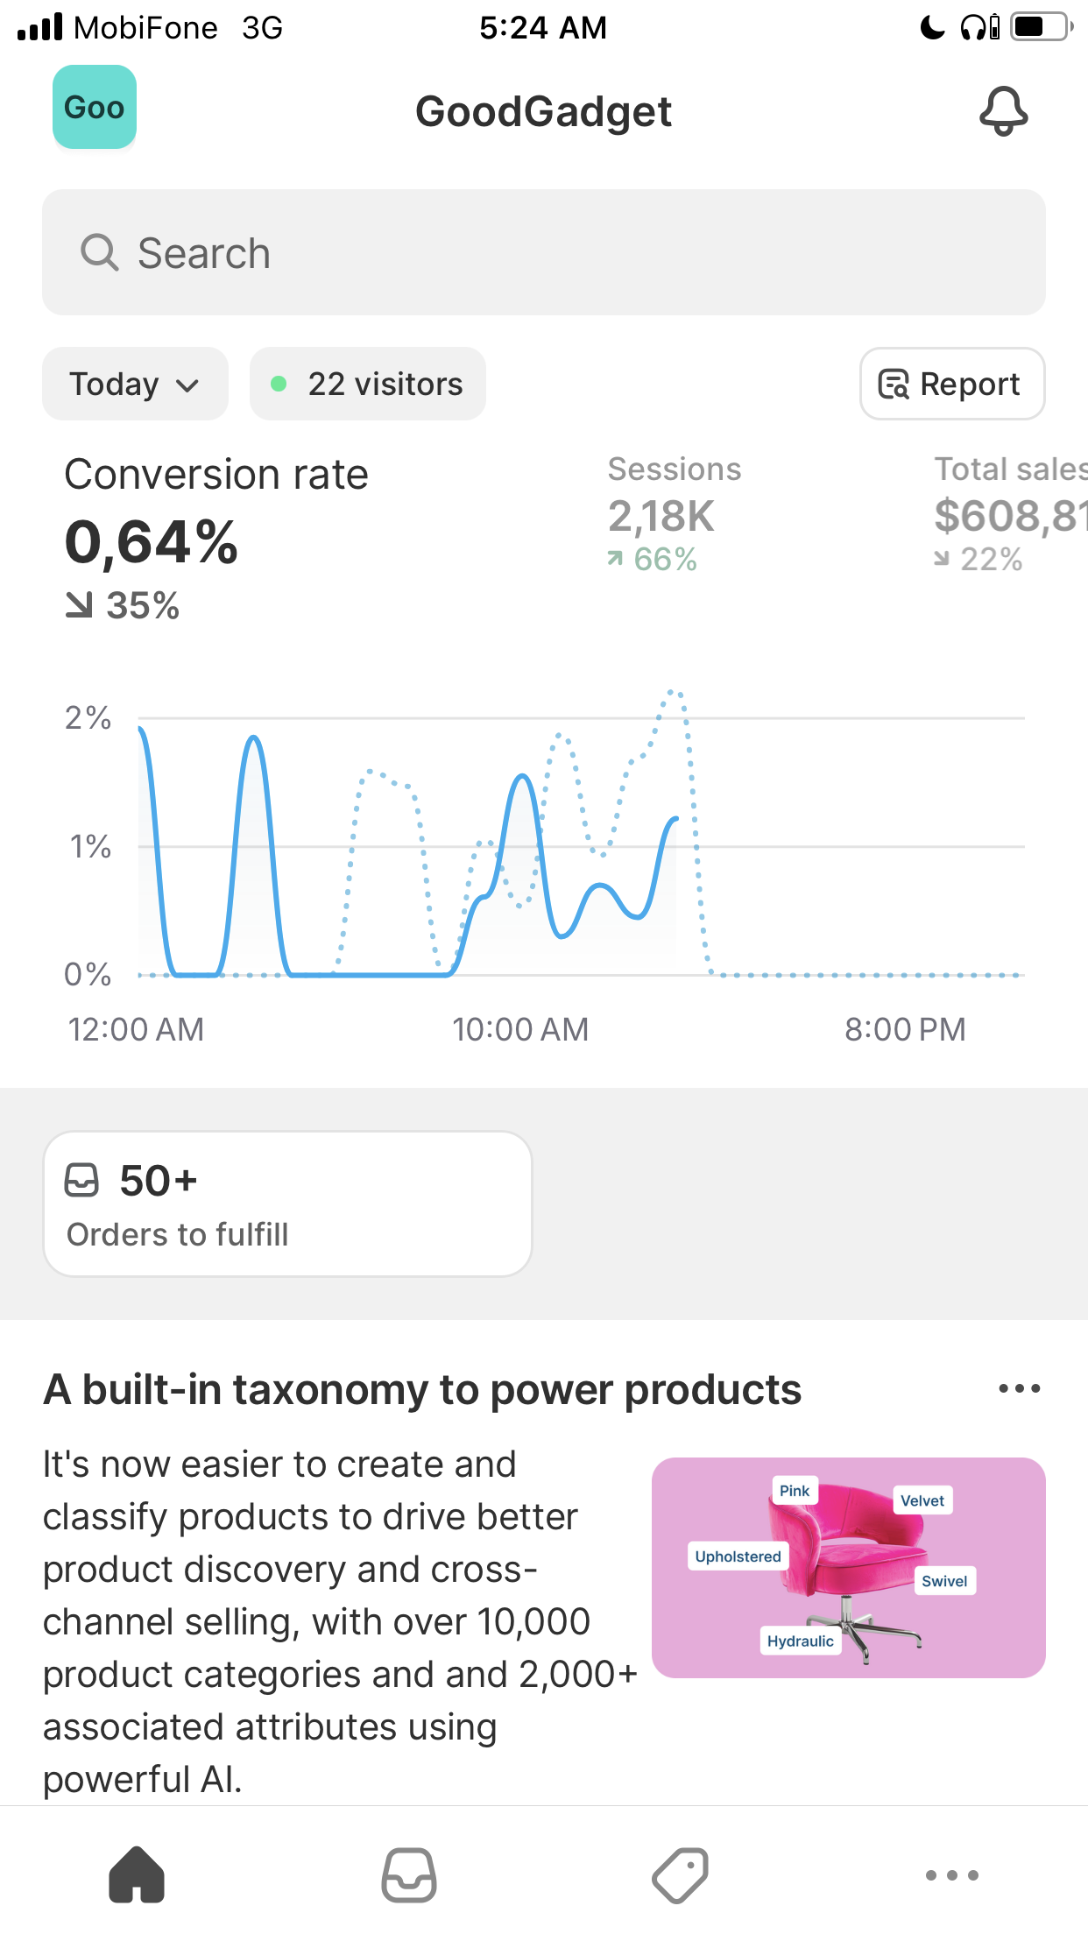Tap the 10:00 AM chart marker
The image size is (1088, 1934).
520,1029
